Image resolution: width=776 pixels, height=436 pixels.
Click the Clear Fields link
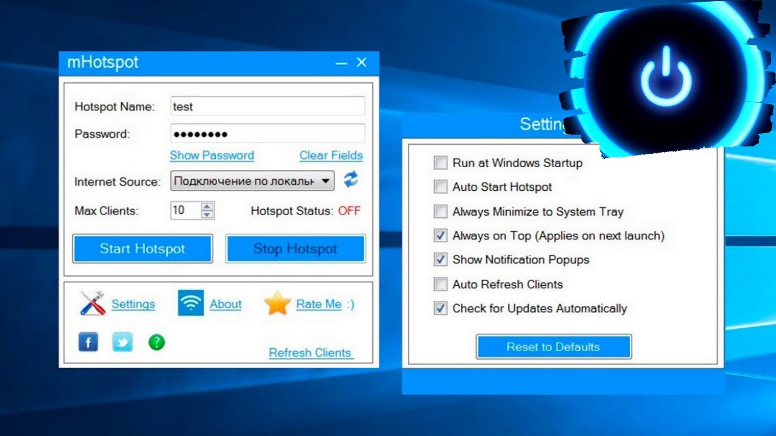(x=331, y=155)
